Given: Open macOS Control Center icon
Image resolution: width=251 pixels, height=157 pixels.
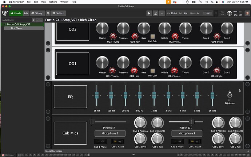Looking at the screenshot, I should (217, 2).
